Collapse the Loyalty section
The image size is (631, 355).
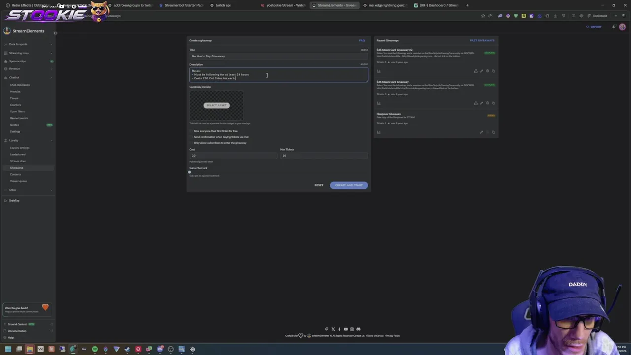click(x=28, y=141)
